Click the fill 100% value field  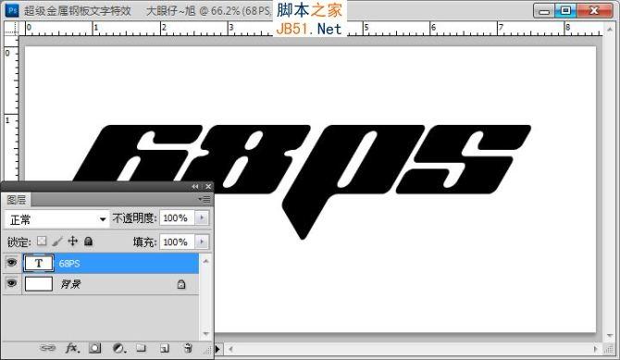tap(177, 242)
